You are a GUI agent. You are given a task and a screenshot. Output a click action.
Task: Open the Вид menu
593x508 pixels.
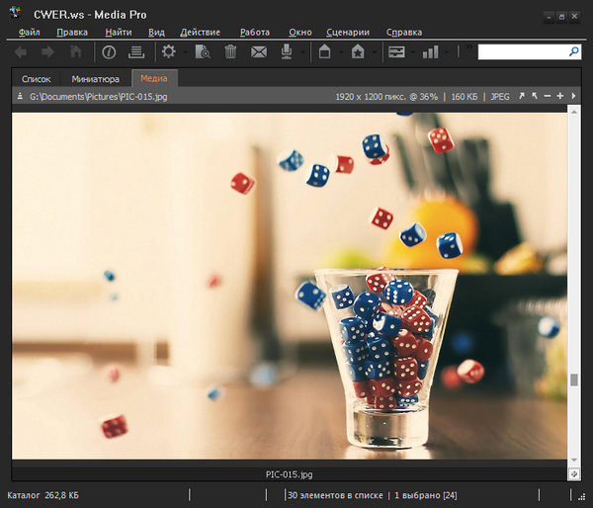[156, 33]
